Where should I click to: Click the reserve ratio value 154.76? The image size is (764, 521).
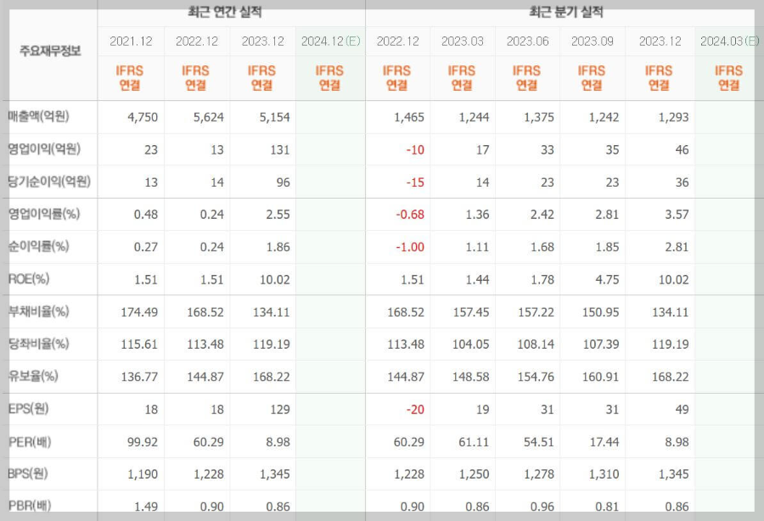pos(536,377)
